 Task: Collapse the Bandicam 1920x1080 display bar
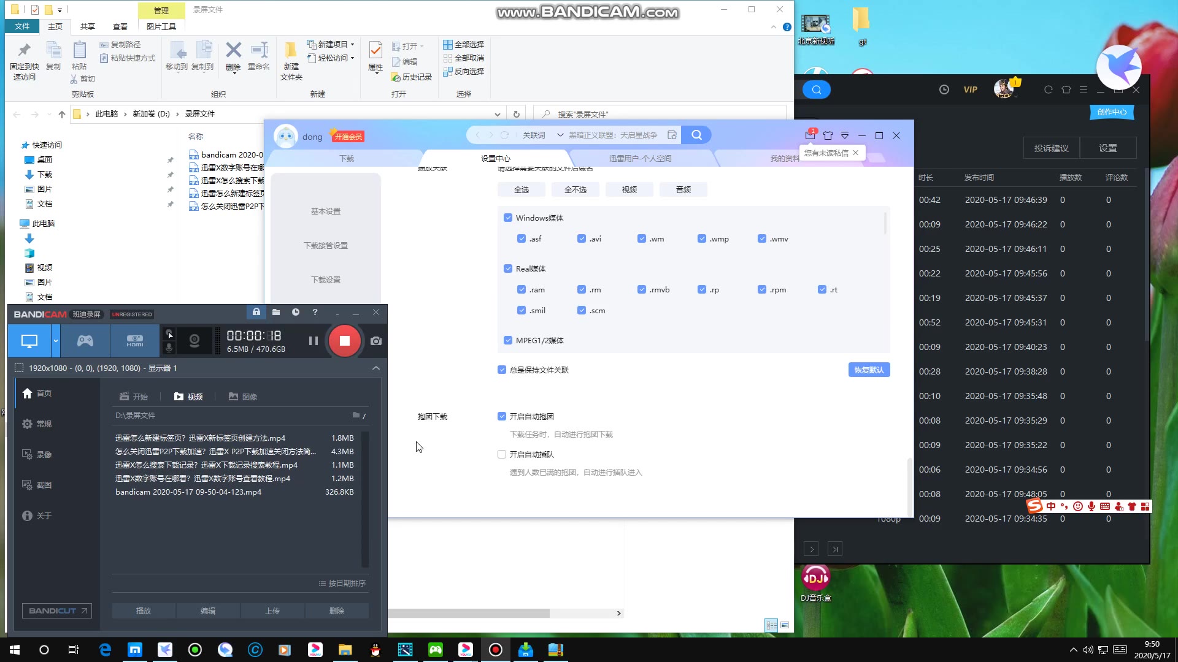point(376,368)
